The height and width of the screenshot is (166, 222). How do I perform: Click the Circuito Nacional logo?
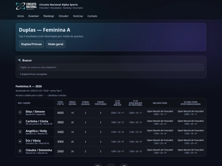26,6
